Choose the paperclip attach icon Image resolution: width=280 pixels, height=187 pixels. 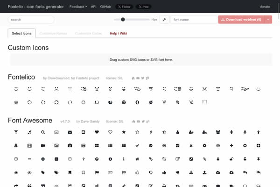point(204,159)
